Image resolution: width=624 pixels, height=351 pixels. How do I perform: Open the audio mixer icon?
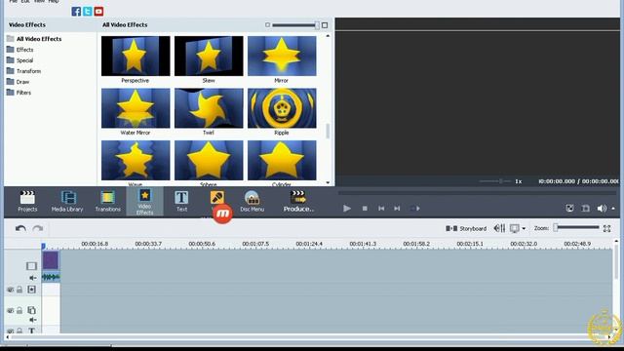tap(499, 228)
